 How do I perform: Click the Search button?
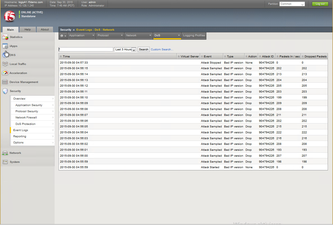[144, 49]
